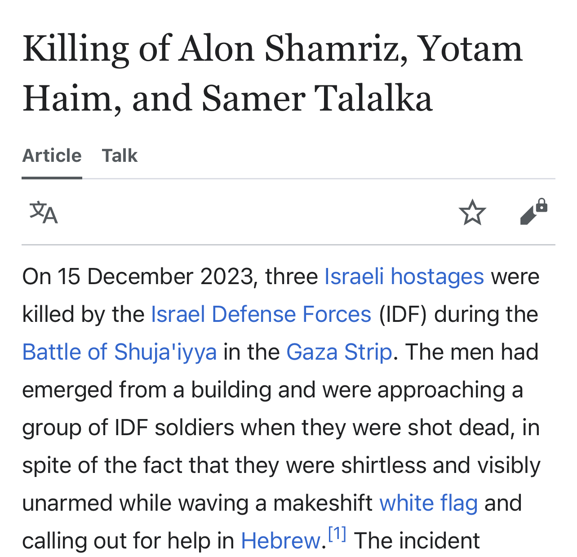Screen dimensions: 577x557
Task: Star this article to watch it
Action: click(x=472, y=212)
